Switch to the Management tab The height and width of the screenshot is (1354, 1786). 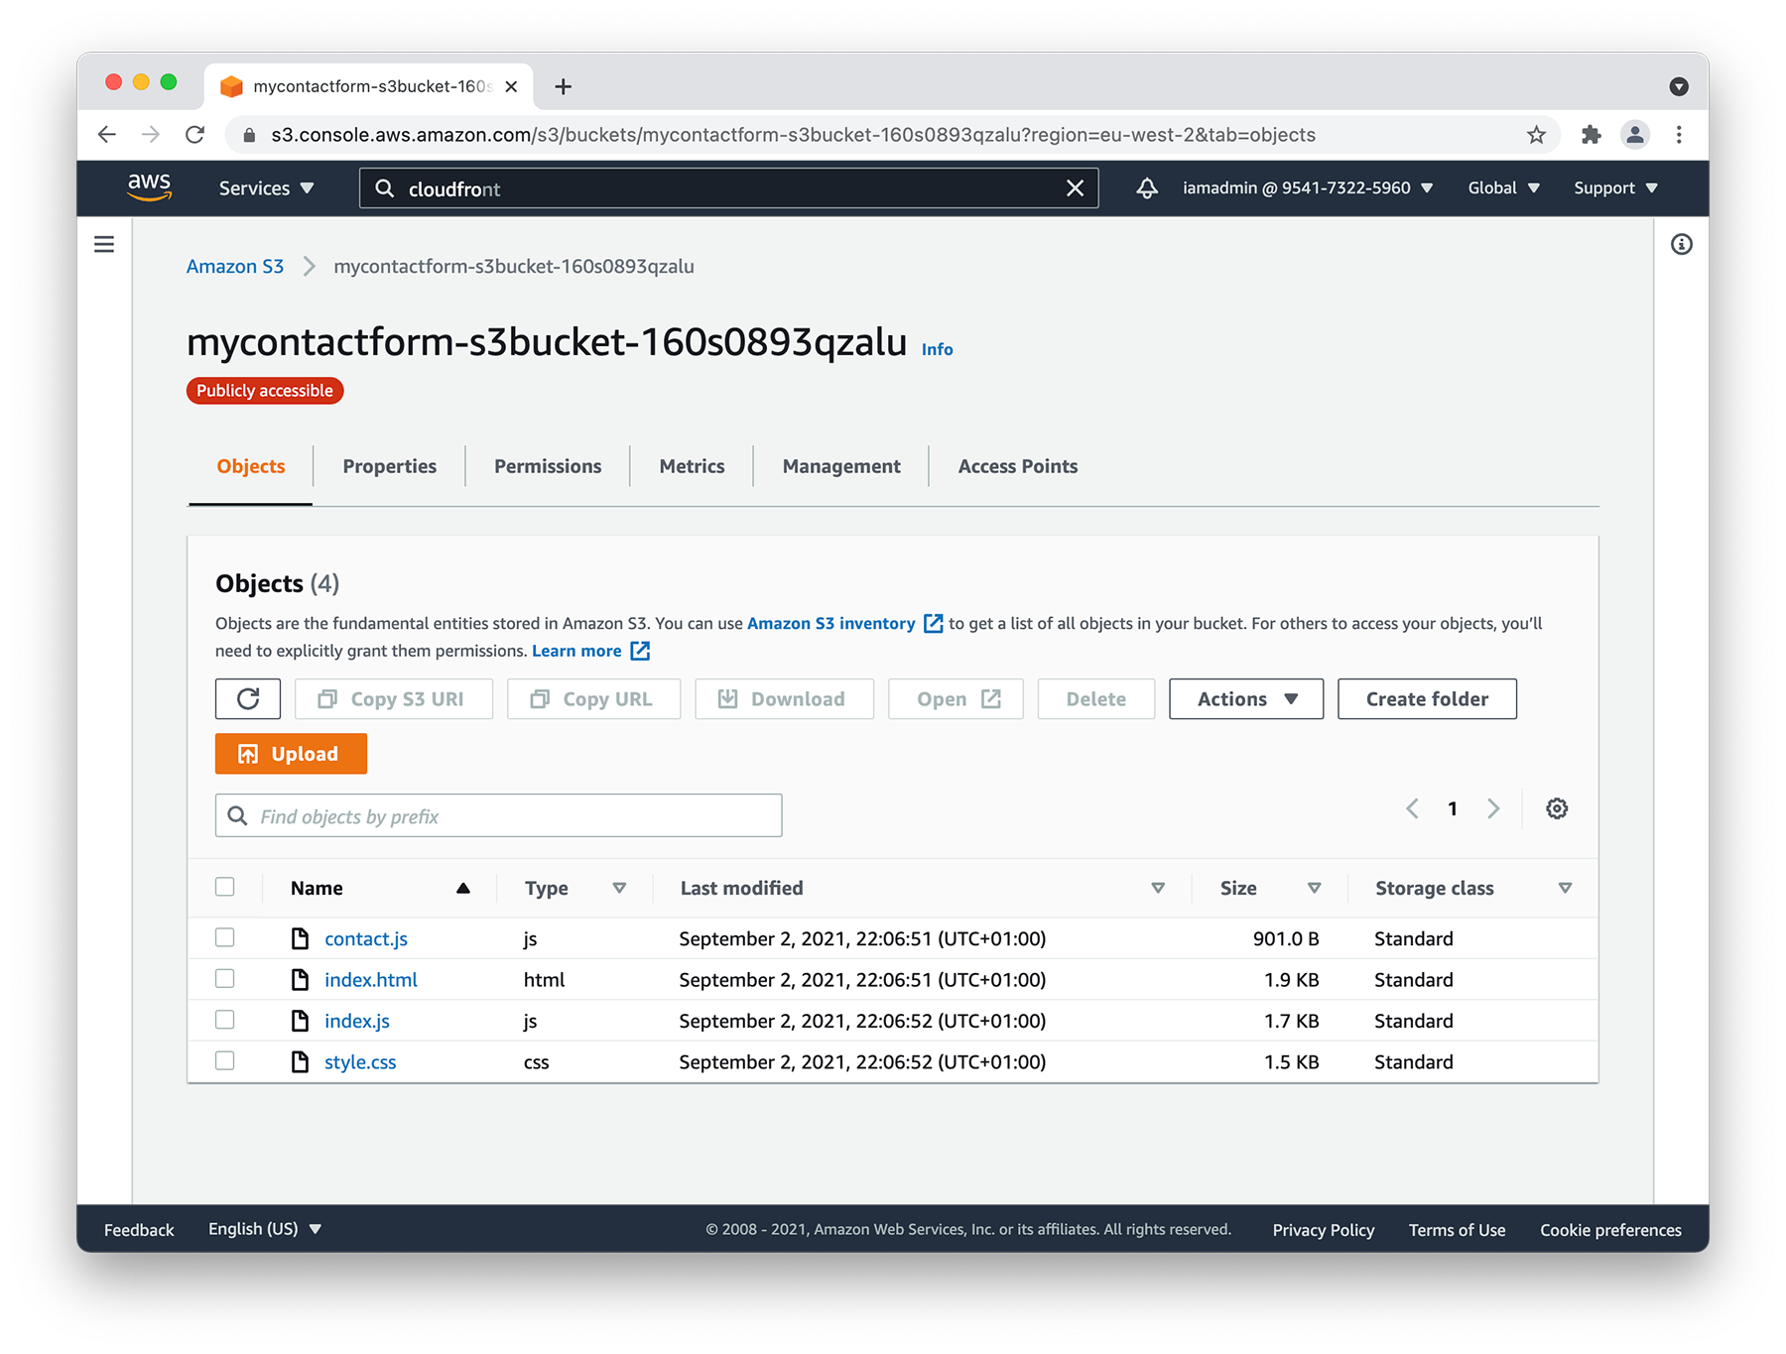pos(841,466)
